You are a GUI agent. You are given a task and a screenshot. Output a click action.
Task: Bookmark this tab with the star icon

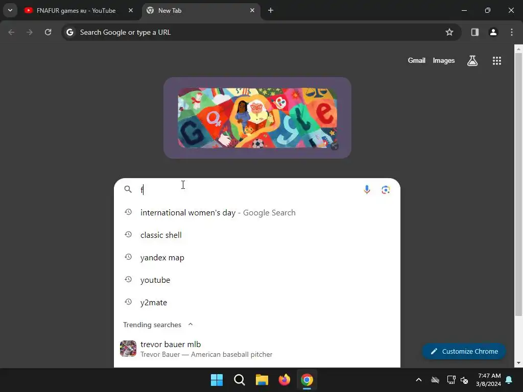[449, 32]
